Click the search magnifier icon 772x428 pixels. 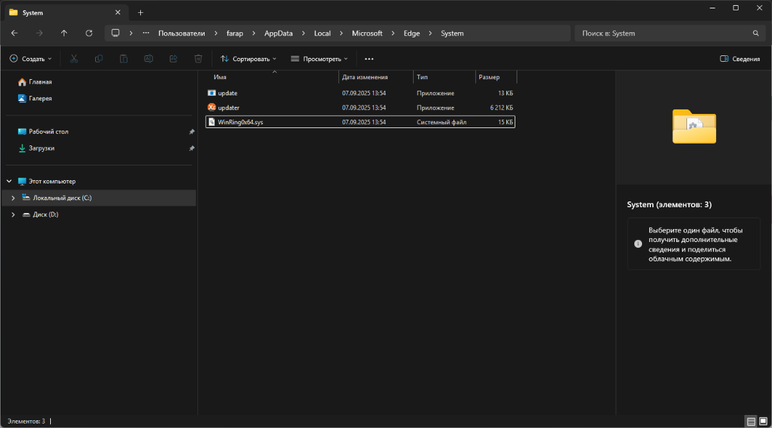(x=755, y=33)
